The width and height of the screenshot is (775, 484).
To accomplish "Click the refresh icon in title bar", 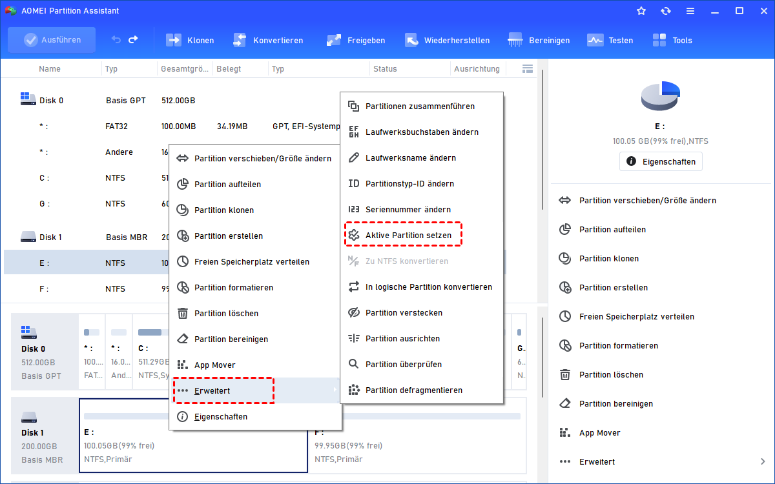I will (x=666, y=11).
